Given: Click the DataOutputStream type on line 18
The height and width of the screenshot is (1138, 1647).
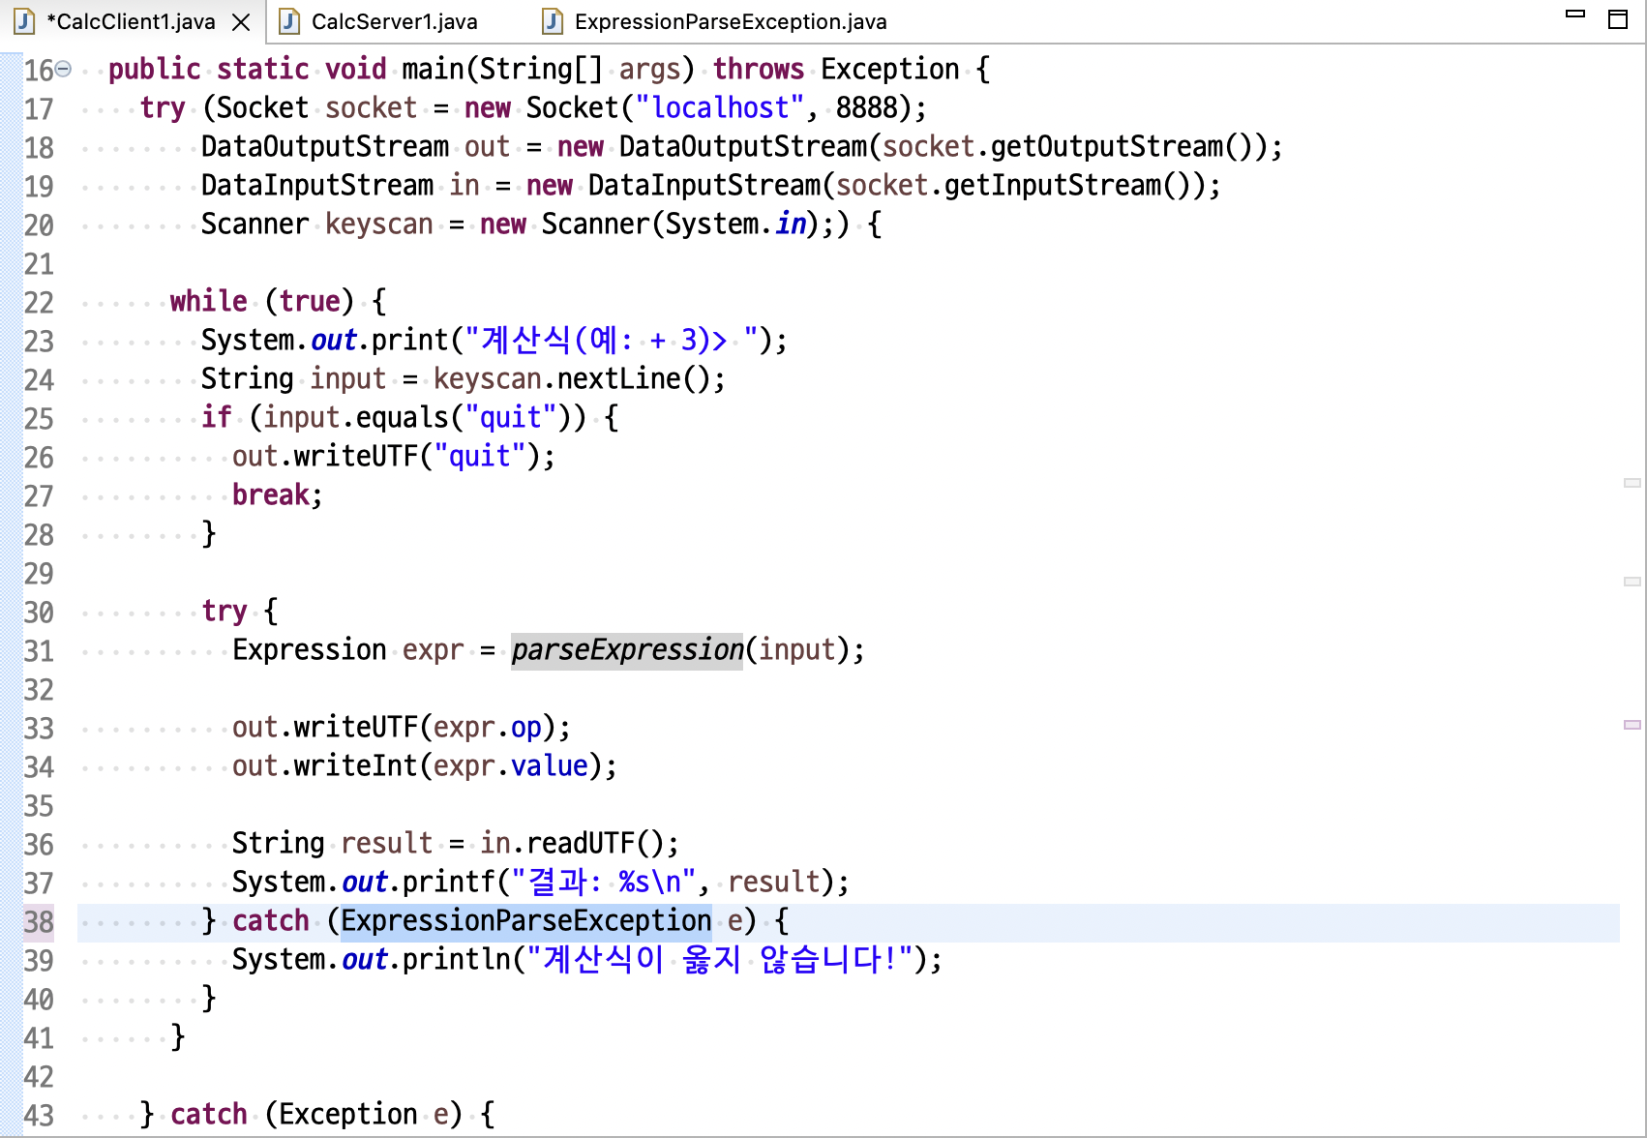Looking at the screenshot, I should click(x=325, y=147).
